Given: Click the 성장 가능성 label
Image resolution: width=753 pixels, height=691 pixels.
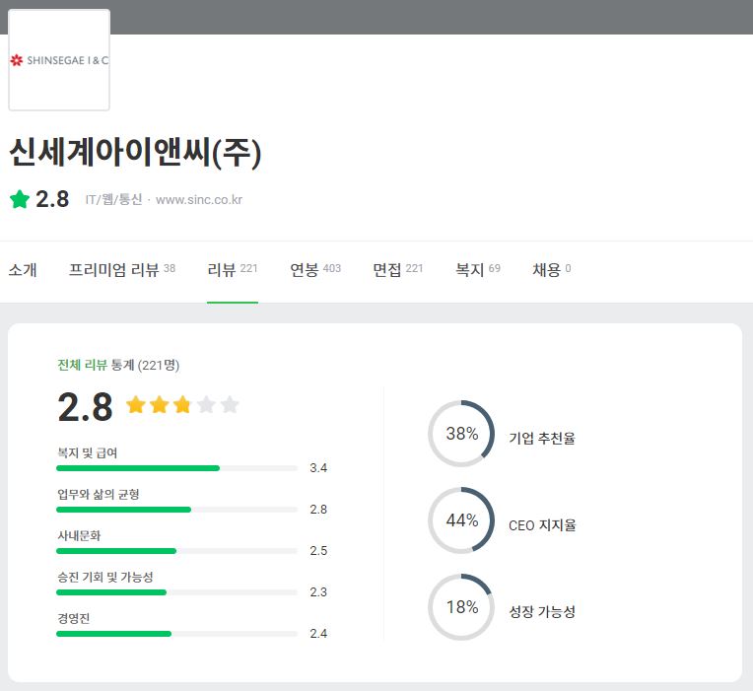Looking at the screenshot, I should click(x=542, y=612).
